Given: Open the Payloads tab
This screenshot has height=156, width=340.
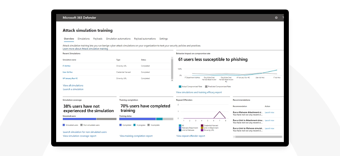Looking at the screenshot, I should click(x=98, y=39).
